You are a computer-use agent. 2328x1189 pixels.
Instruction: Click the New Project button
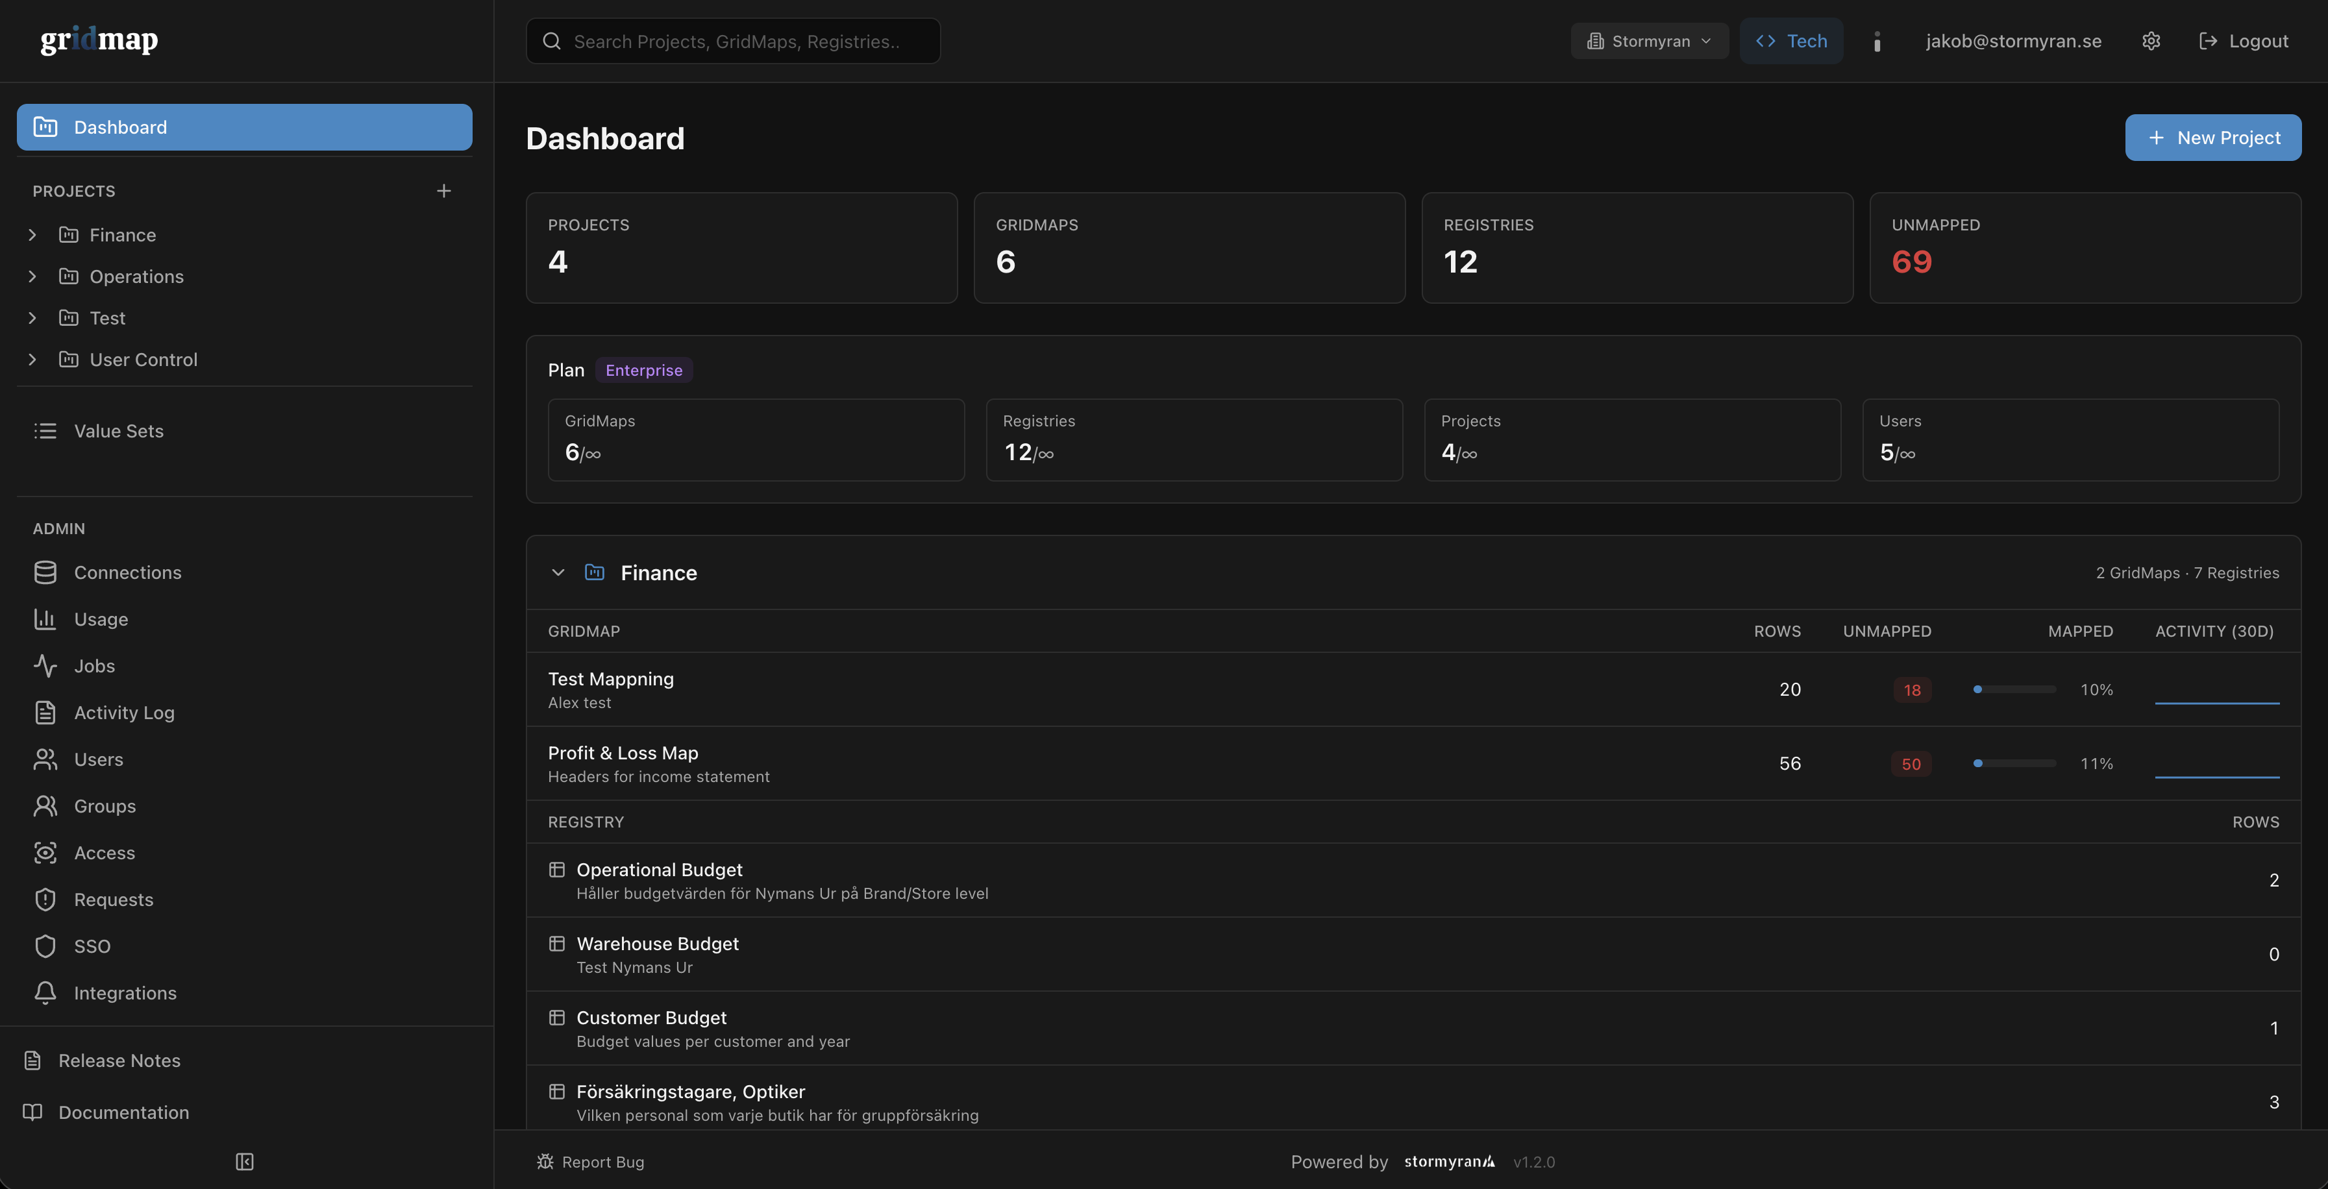coord(2213,138)
